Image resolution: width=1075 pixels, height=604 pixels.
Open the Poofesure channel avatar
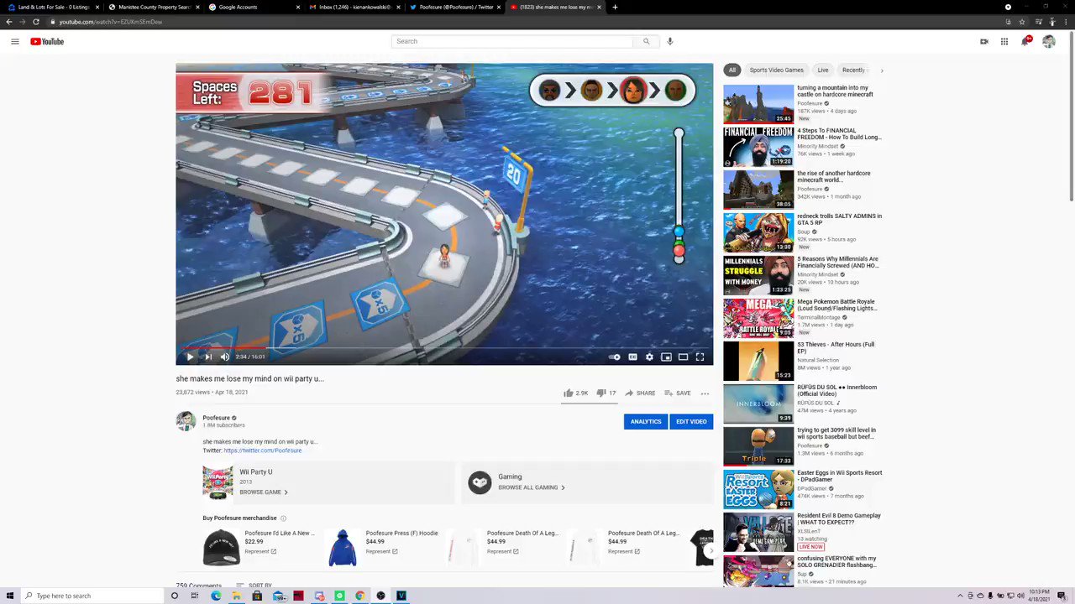point(186,421)
